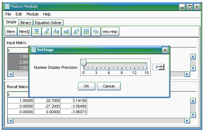Image resolution: width=204 pixels, height=133 pixels.
Task: Switch to the Equation Solver tab
Action: [x=48, y=23]
